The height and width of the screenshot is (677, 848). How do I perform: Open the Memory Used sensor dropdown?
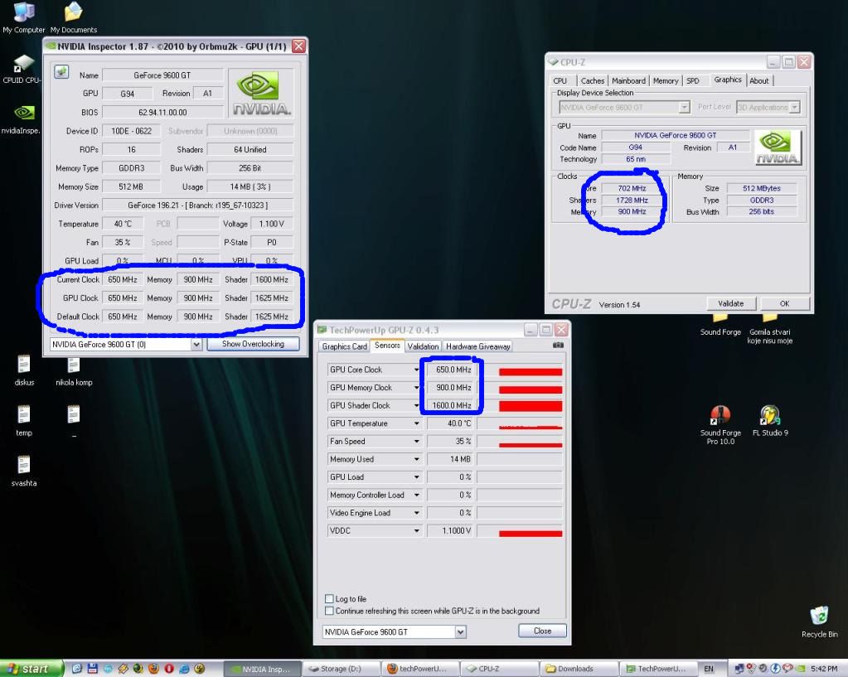point(416,459)
